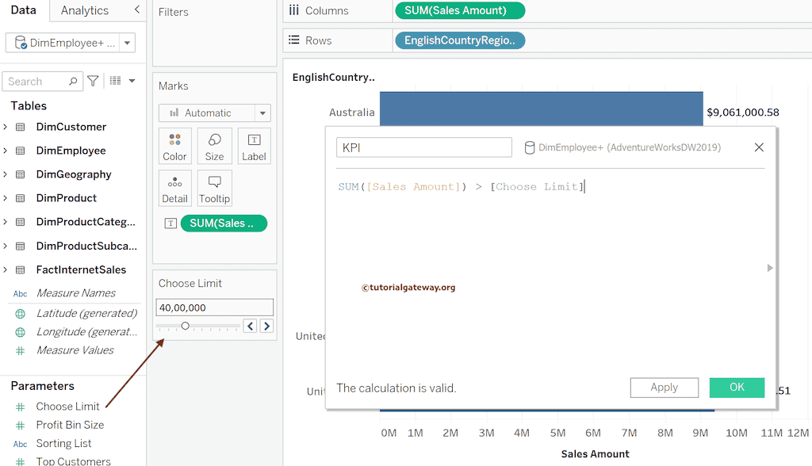The height and width of the screenshot is (466, 812).
Task: Open the Automatic mark type dropdown
Action: [x=262, y=113]
